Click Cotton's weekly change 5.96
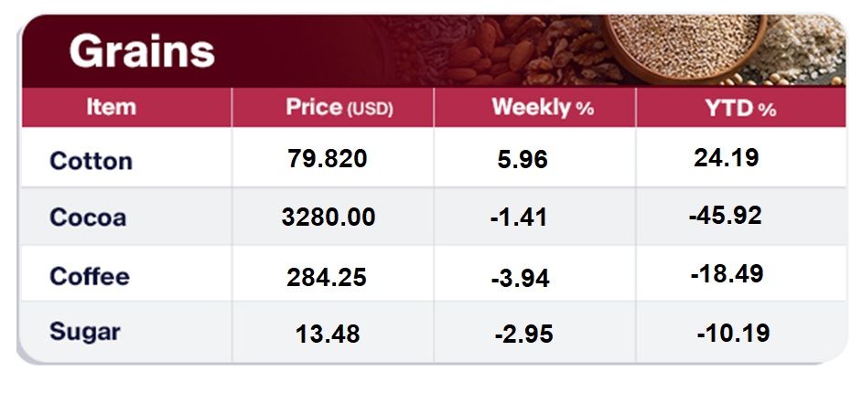862x393 pixels. point(523,160)
